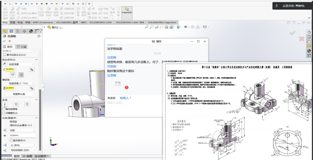
Task: Open the PropertyManager help icon
Action: 39,36
